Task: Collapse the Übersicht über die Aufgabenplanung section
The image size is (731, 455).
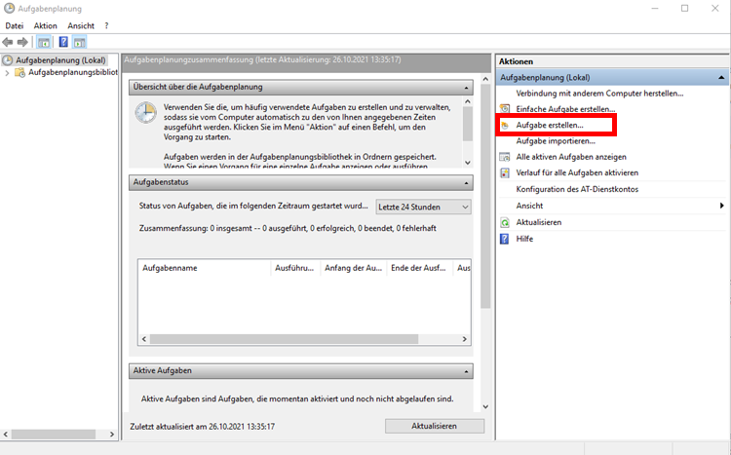Action: point(467,88)
